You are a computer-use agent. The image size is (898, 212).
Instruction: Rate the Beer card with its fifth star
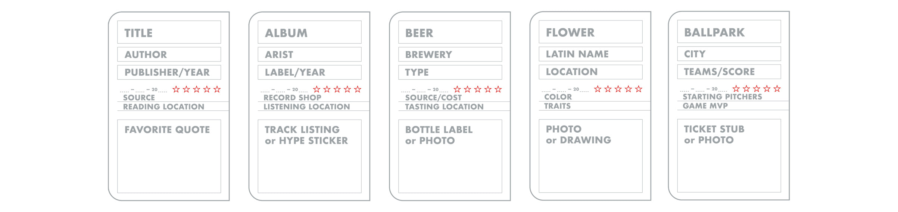498,89
